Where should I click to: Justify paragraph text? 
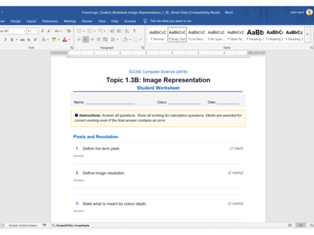[x=99, y=39]
